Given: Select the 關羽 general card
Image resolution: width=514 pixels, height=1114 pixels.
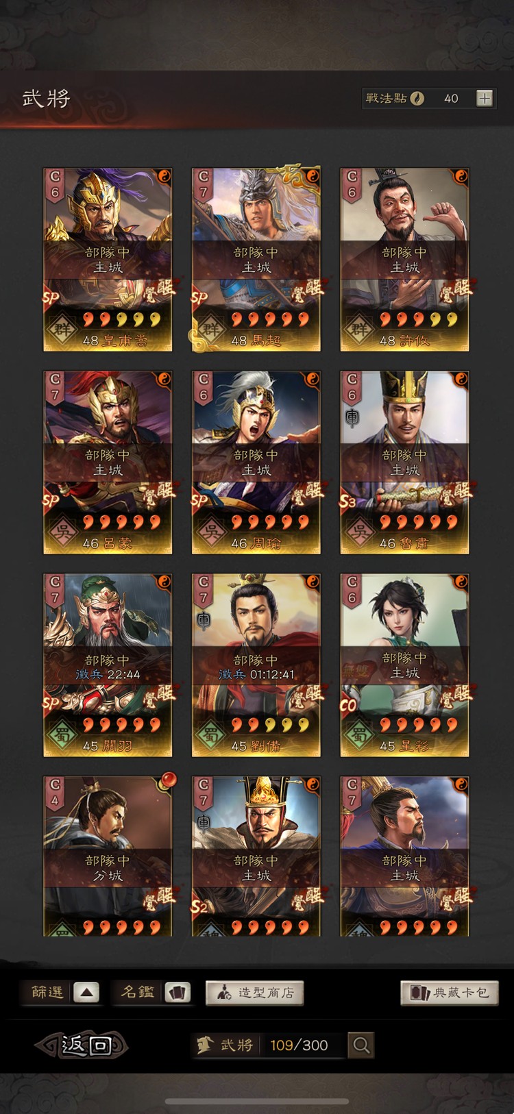Looking at the screenshot, I should pyautogui.click(x=108, y=665).
